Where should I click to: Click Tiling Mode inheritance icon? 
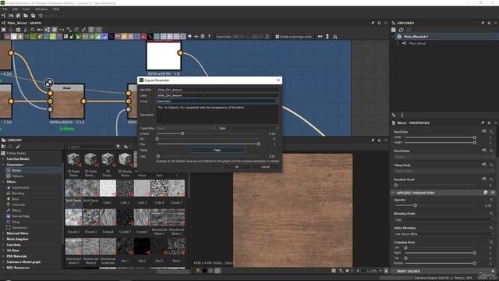(x=483, y=165)
